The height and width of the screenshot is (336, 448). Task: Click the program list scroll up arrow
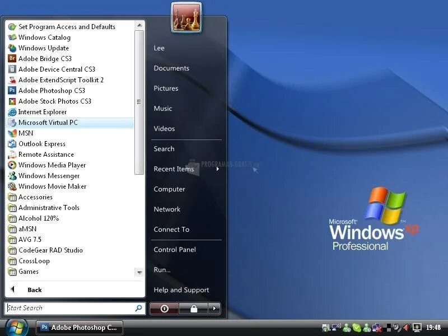pos(139,25)
